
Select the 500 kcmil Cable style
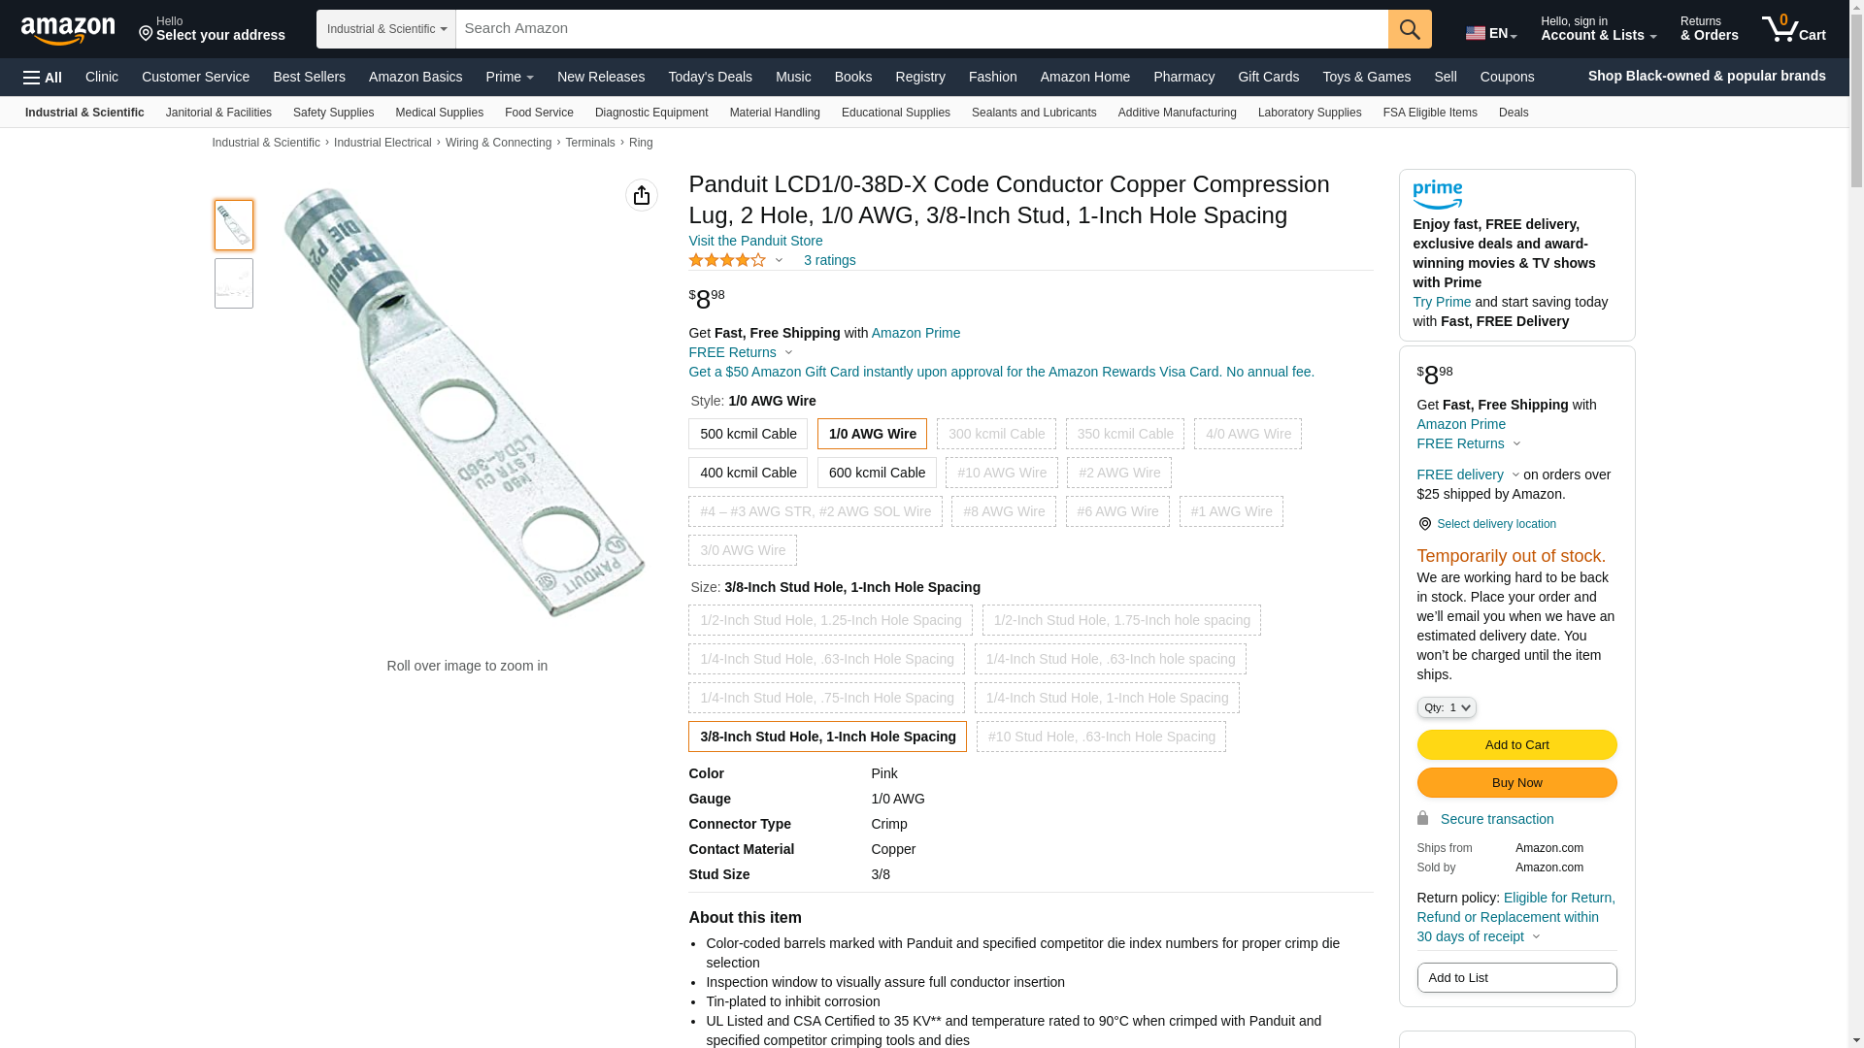coord(748,434)
